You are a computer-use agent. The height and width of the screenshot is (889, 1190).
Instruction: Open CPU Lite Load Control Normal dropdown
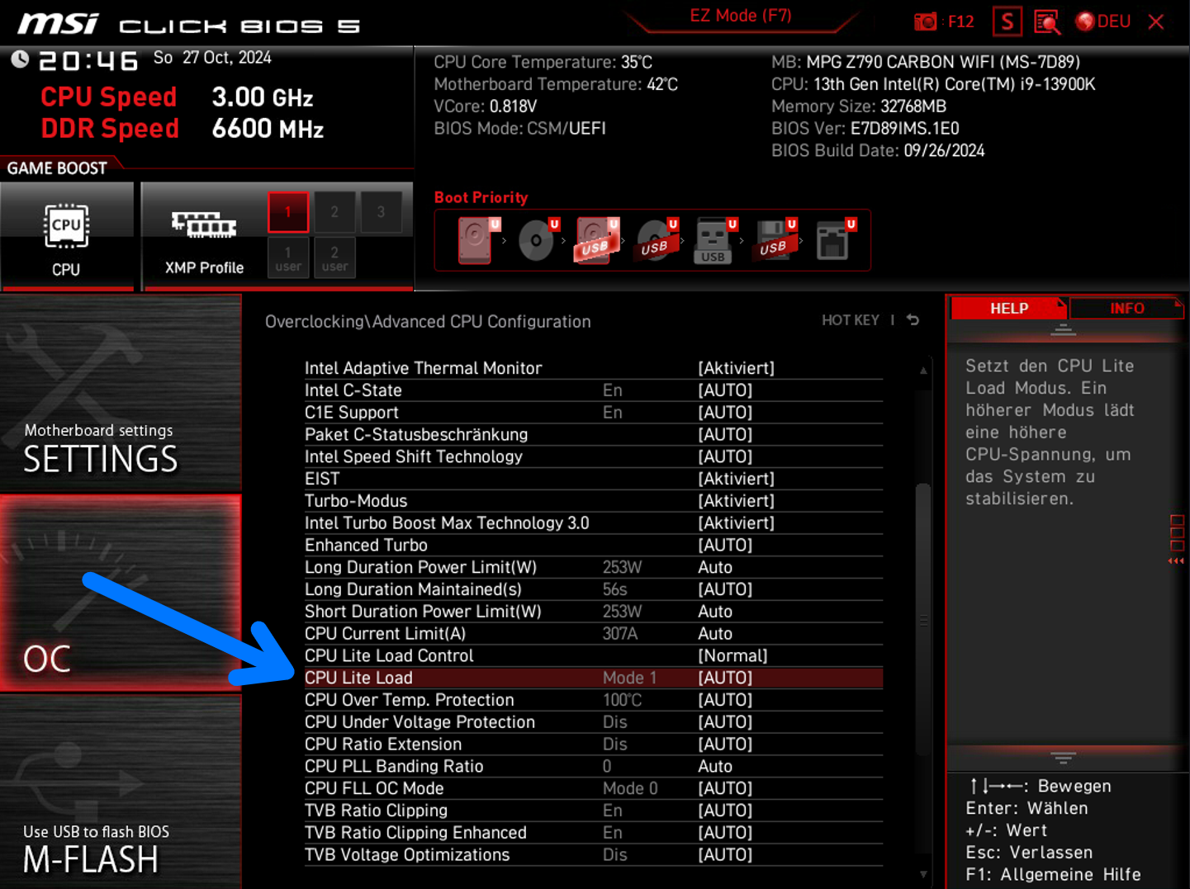(x=732, y=656)
